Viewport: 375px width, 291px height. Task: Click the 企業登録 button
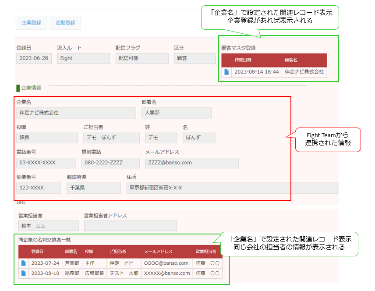pos(32,23)
